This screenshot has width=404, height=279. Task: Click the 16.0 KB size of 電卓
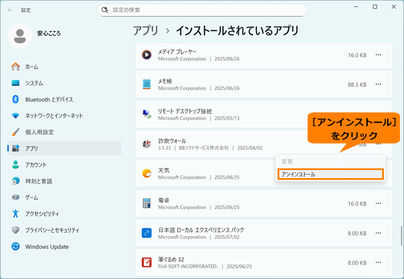tap(357, 203)
